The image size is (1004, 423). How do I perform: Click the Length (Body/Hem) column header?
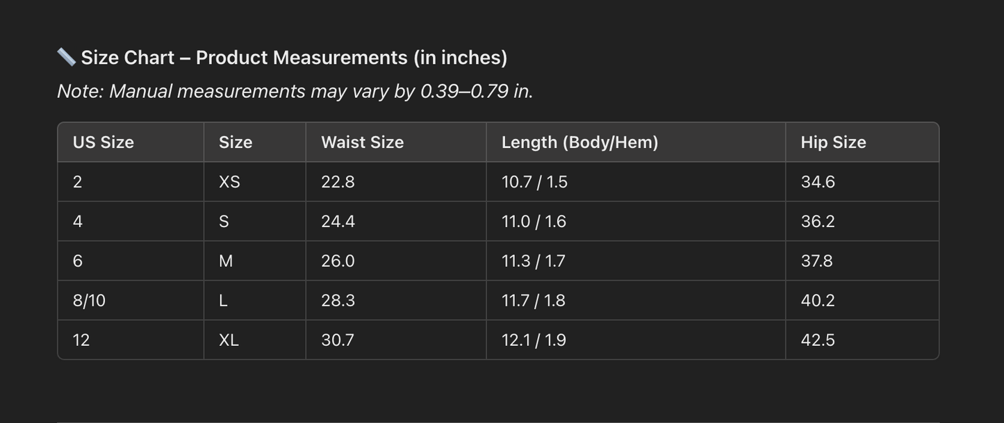coord(579,142)
